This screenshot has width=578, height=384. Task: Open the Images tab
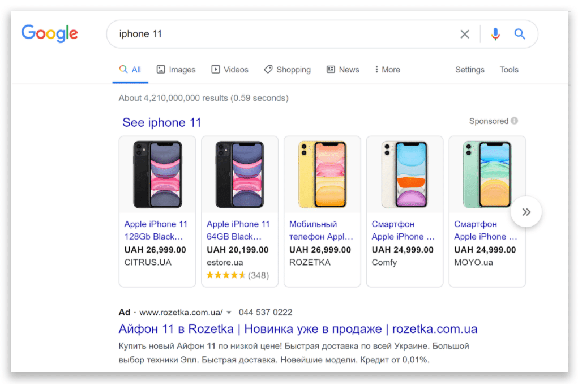coord(176,70)
